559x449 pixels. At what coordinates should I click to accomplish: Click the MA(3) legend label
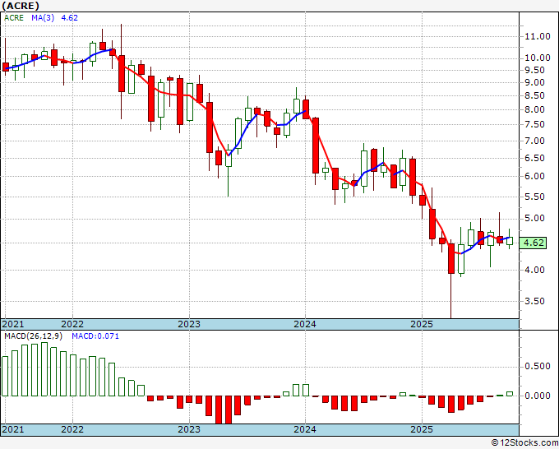coord(43,18)
